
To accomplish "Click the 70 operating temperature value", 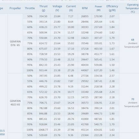I will 133,99.
